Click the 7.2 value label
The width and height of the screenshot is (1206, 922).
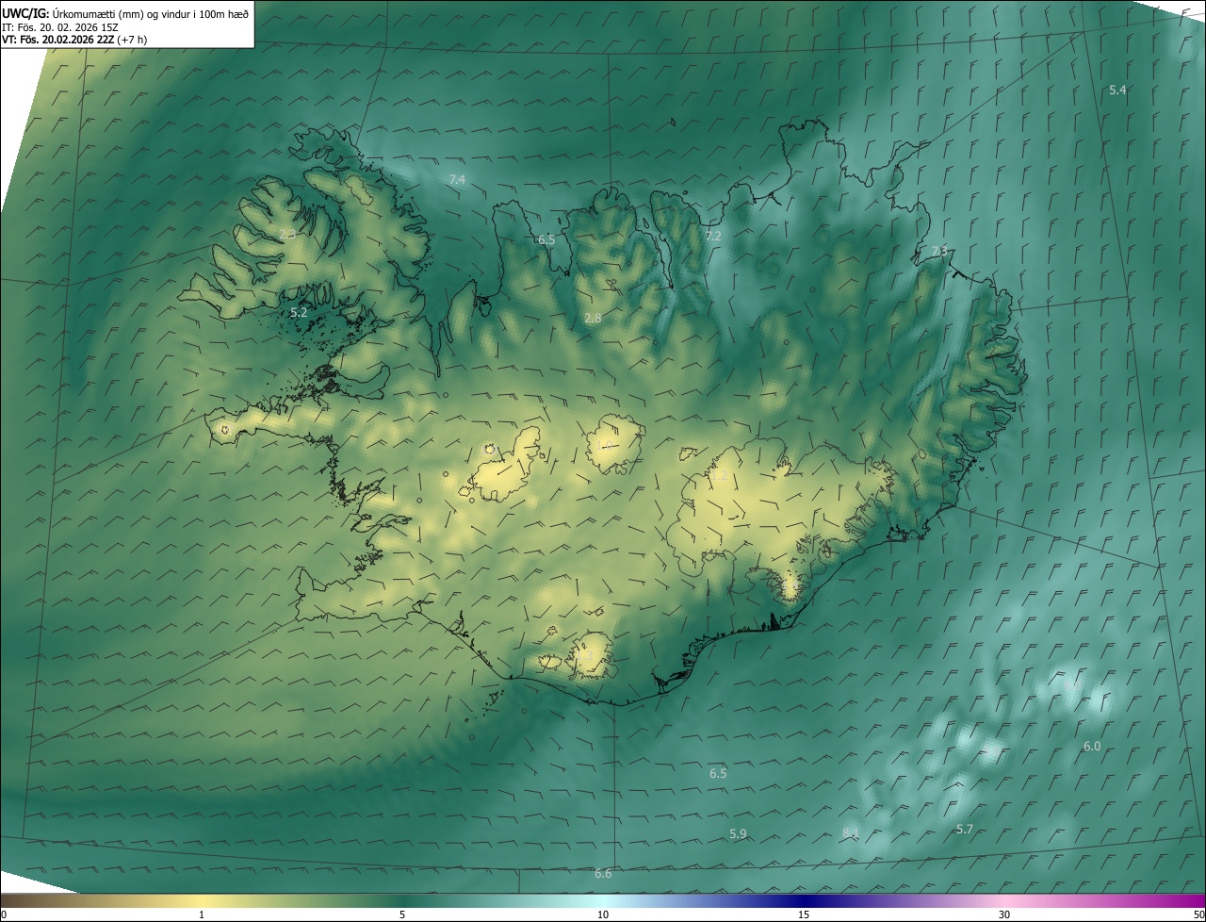713,236
